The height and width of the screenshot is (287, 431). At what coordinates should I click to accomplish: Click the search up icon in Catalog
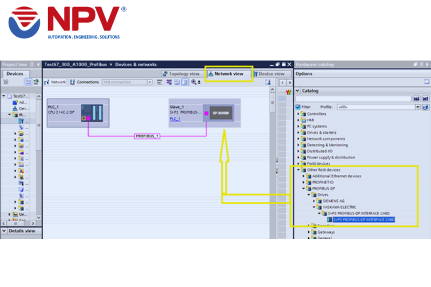[x=425, y=99]
